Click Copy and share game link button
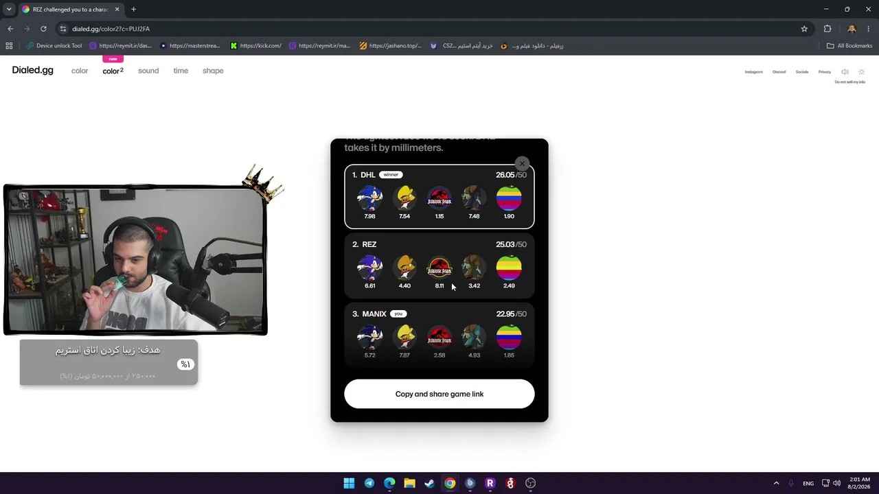The image size is (879, 494). pyautogui.click(x=439, y=394)
